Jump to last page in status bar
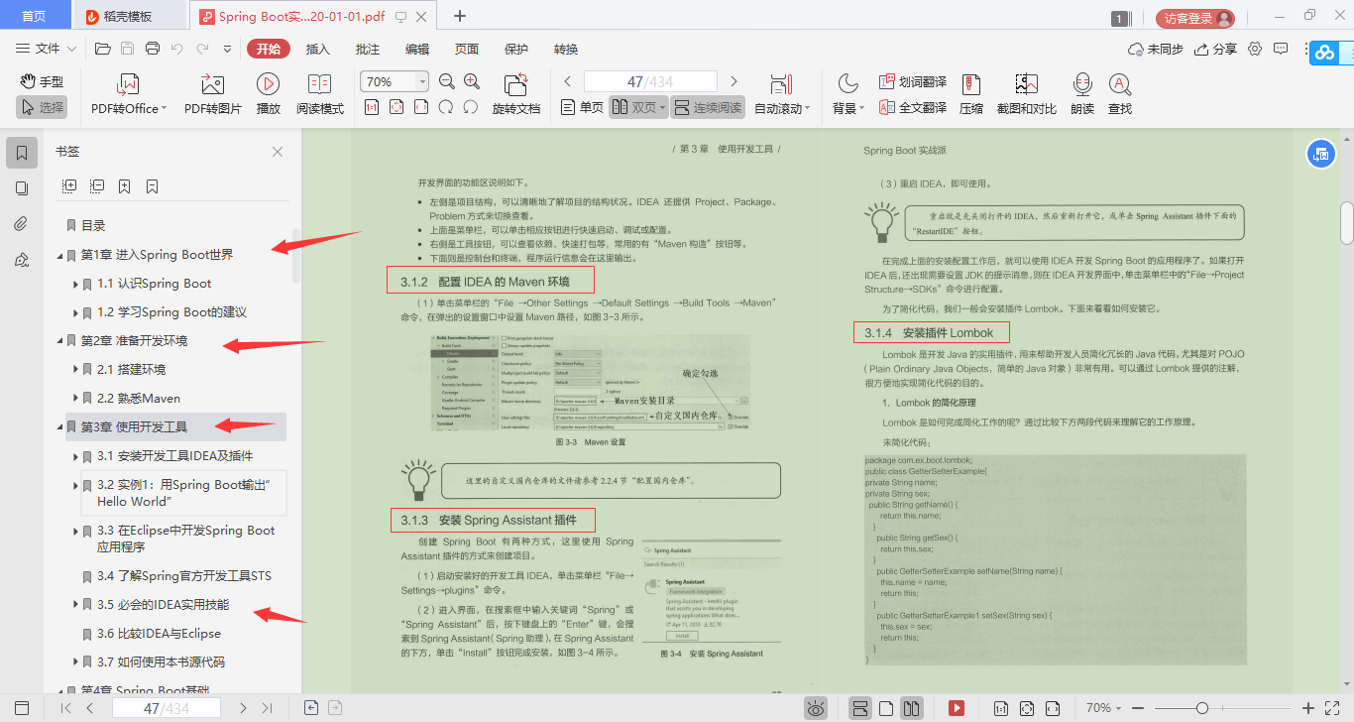1354x722 pixels. 267,708
